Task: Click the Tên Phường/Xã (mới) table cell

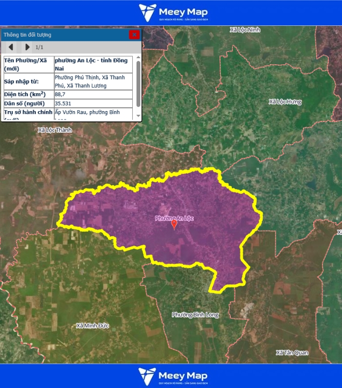Action: (28, 65)
